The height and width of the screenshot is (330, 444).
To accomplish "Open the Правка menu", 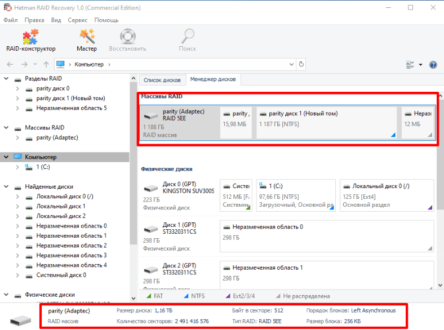I will (x=34, y=20).
